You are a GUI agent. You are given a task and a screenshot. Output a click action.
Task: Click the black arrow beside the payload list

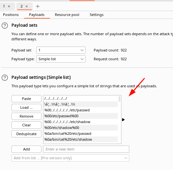(123, 120)
